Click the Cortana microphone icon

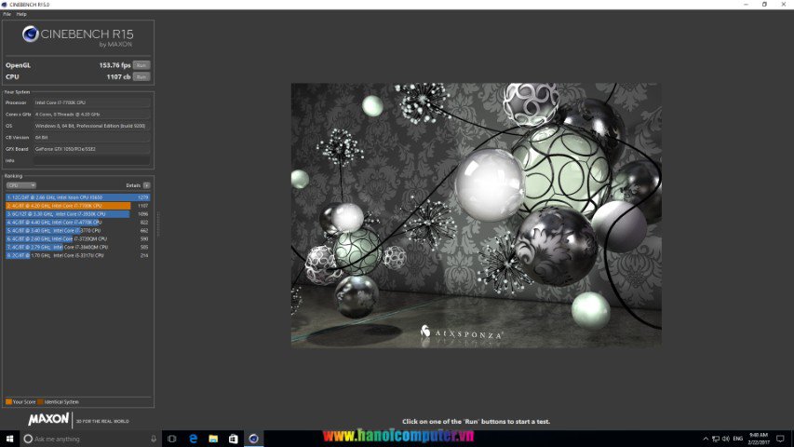[154, 439]
